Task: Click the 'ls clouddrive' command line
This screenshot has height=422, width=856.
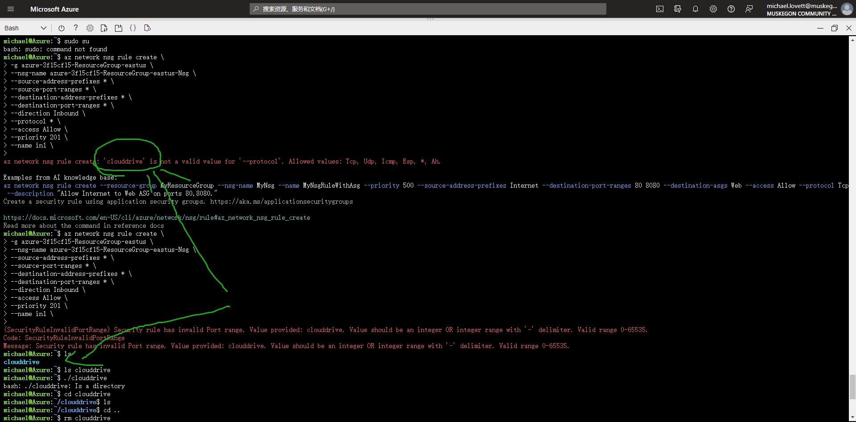Action: pos(57,370)
